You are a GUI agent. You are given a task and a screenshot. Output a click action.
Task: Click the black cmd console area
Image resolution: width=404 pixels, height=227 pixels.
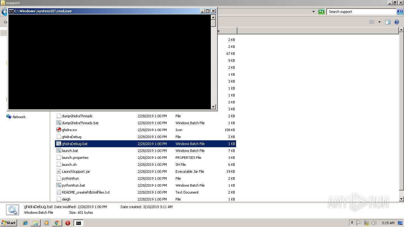coord(110,62)
